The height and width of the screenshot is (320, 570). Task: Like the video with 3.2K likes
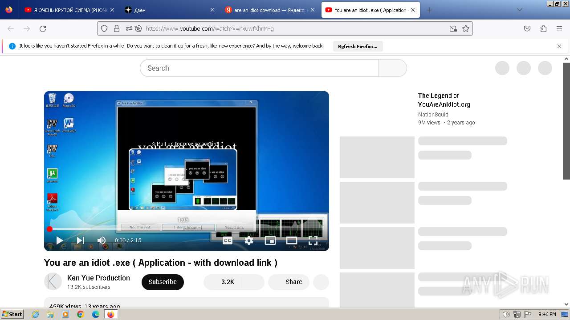point(222,282)
